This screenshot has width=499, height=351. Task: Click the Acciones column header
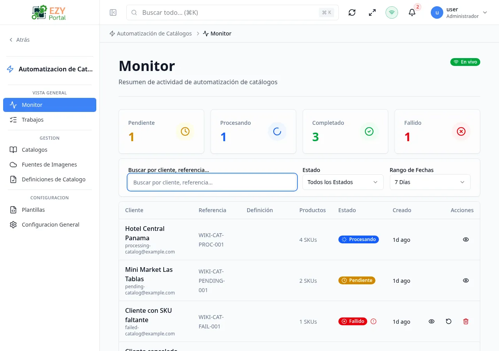click(x=462, y=210)
